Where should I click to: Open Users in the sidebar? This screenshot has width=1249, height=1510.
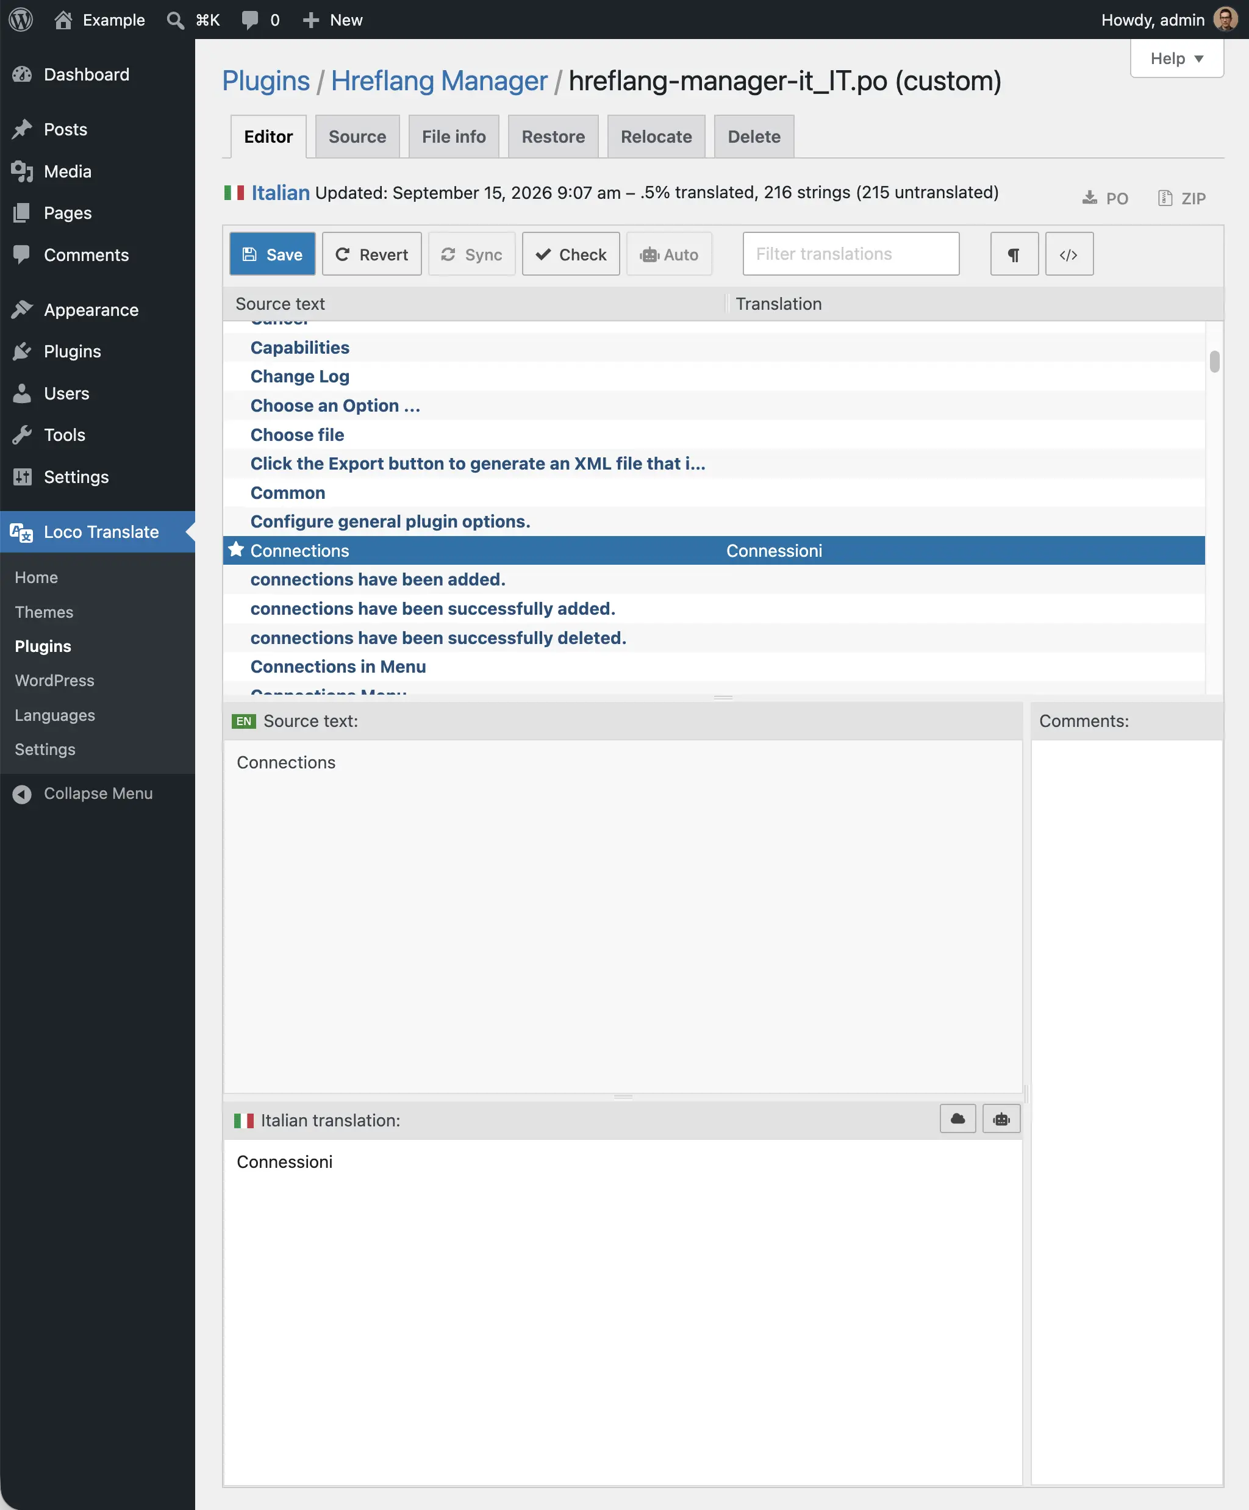tap(98, 393)
